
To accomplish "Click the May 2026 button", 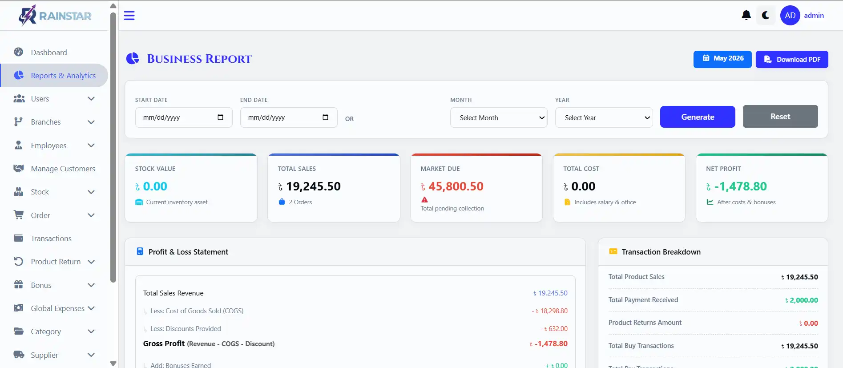I will point(722,59).
